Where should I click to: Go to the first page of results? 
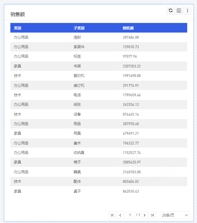click(x=112, y=215)
